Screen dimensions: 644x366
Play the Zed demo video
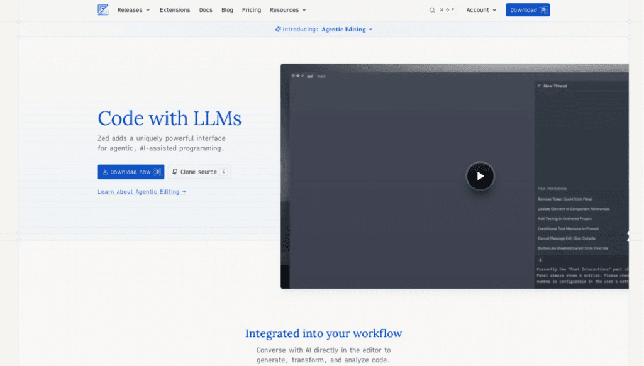tap(480, 176)
